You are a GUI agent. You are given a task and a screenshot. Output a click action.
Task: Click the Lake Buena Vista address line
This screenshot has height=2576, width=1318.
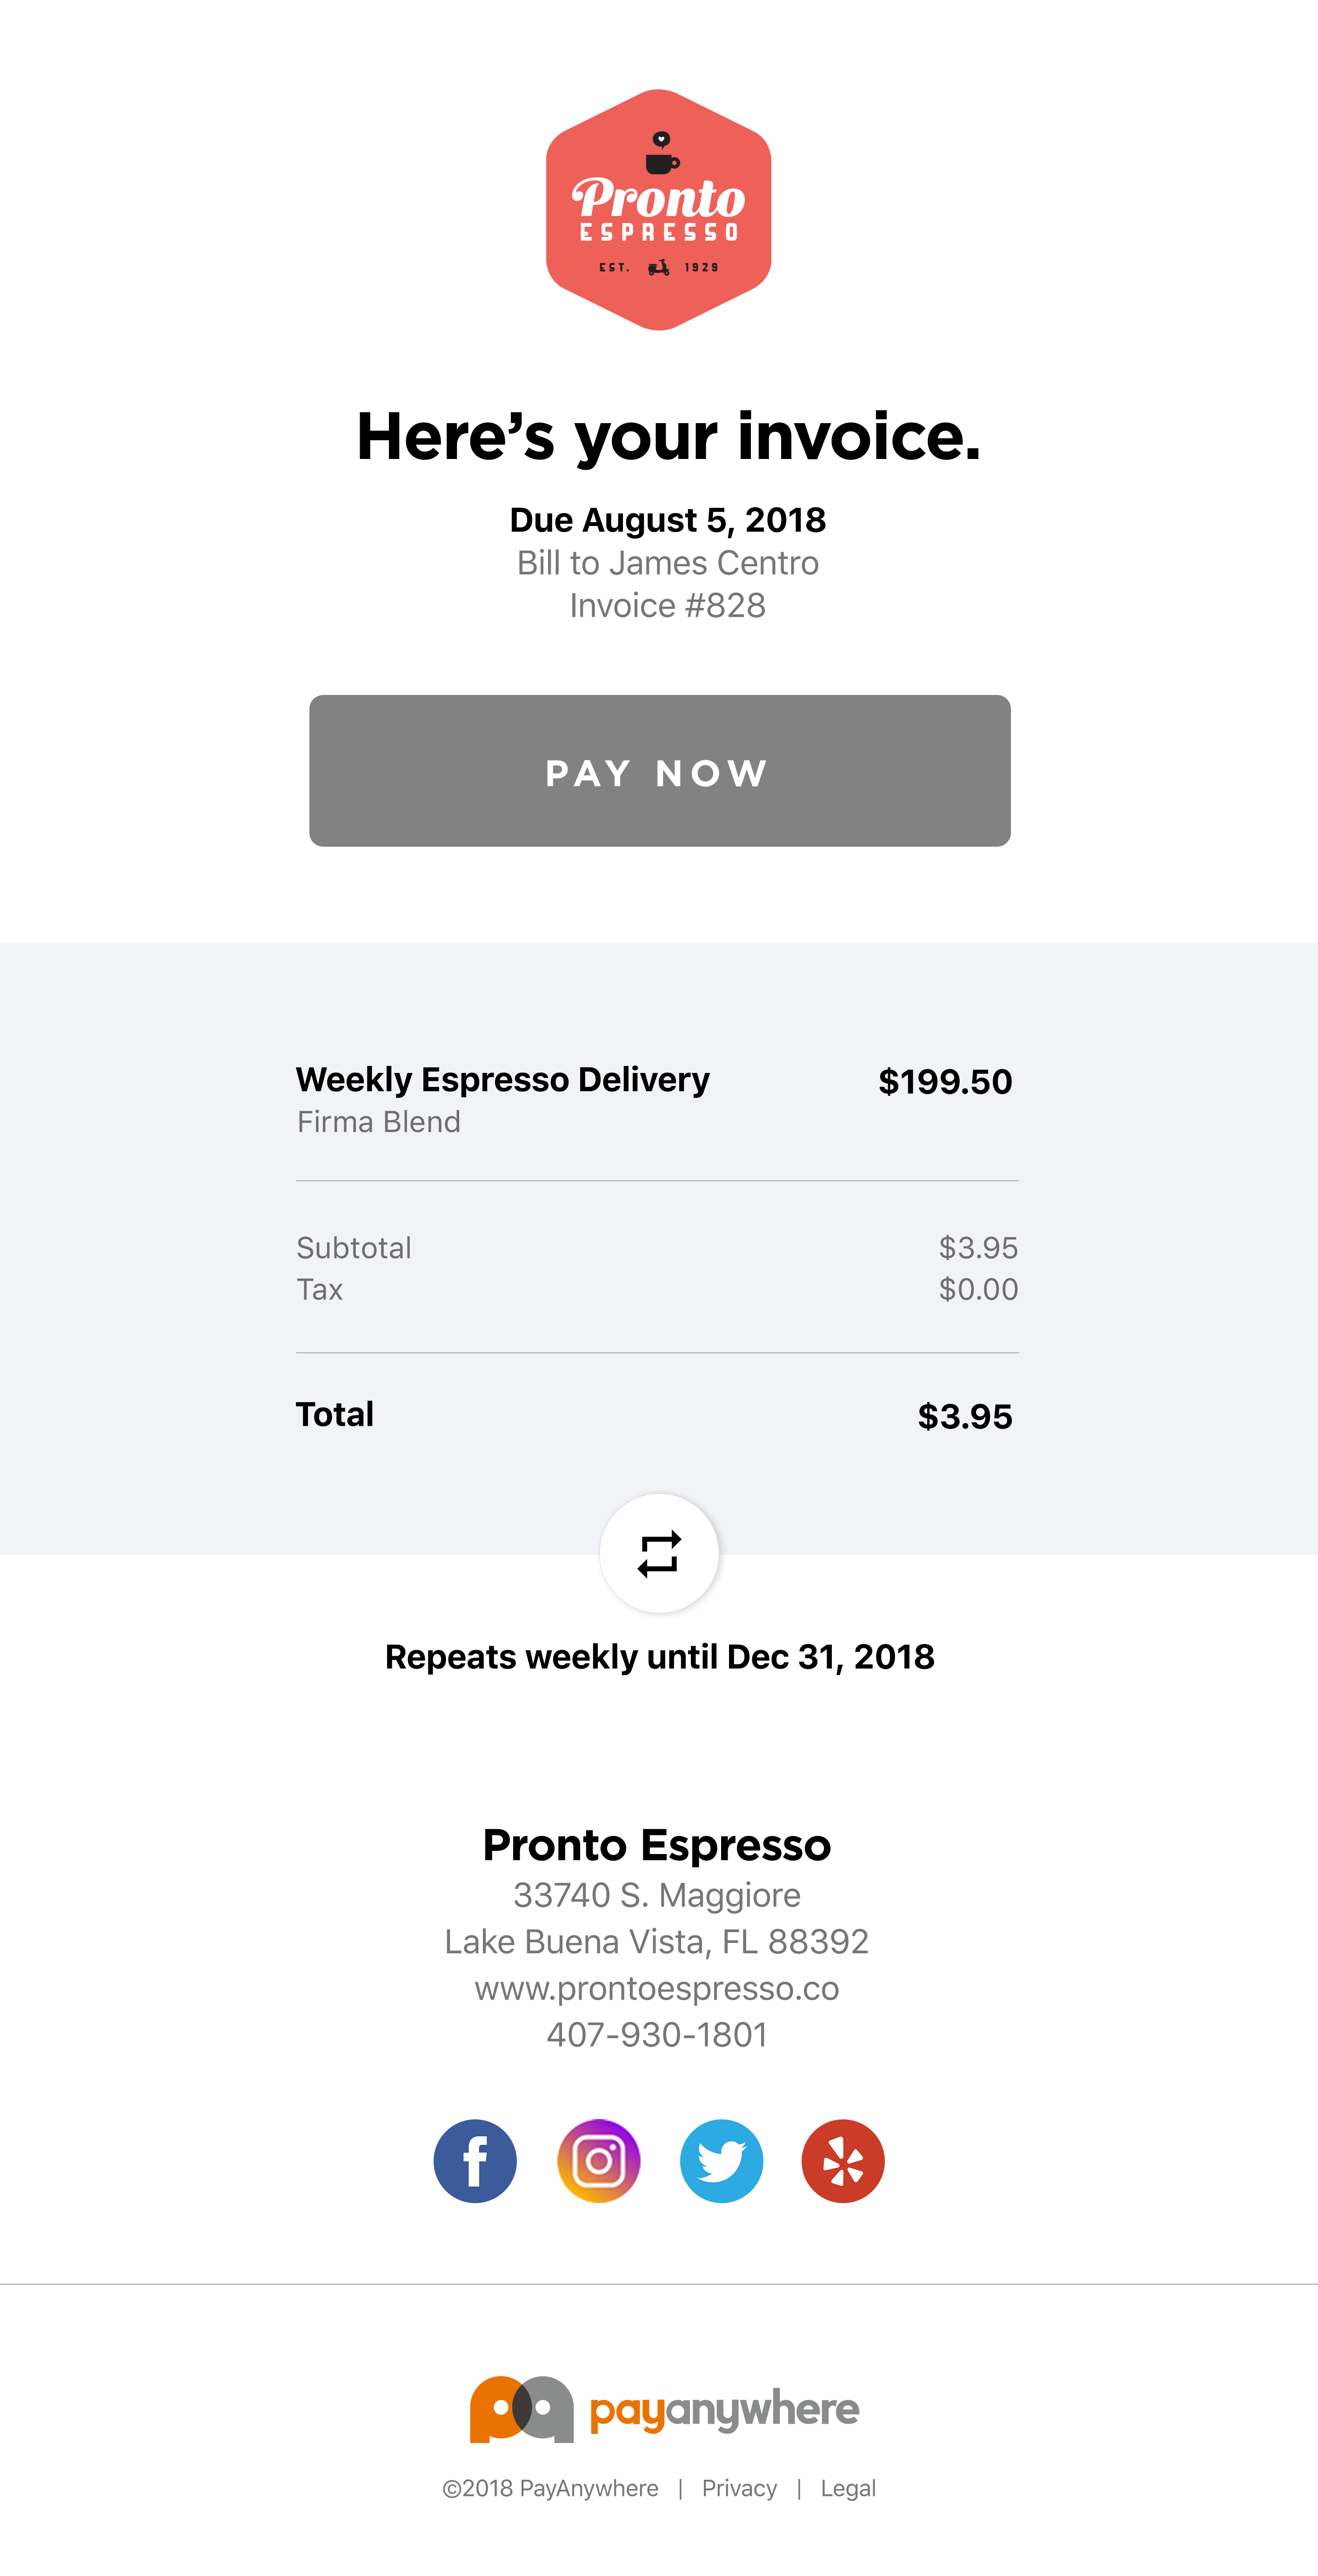[x=656, y=1941]
